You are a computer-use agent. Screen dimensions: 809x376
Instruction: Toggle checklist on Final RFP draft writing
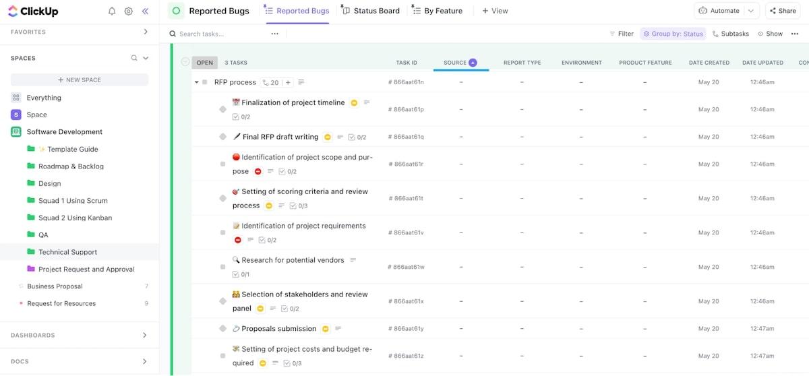point(352,137)
